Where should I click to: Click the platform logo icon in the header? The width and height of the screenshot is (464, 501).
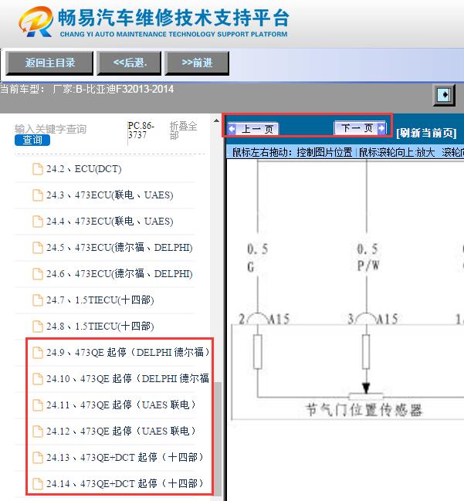[x=36, y=22]
